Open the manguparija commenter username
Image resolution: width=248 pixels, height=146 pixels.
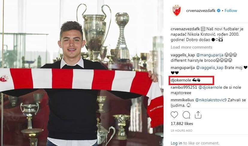[x=183, y=68]
